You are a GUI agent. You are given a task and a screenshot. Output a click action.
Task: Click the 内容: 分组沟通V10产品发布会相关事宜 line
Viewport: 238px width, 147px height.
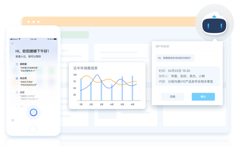(x=186, y=81)
